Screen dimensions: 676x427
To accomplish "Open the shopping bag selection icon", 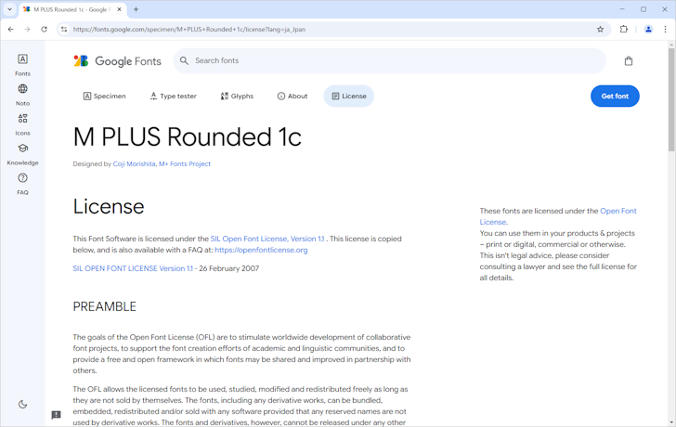I will pyautogui.click(x=629, y=61).
